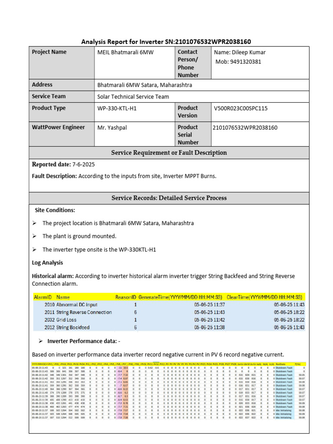Select the sentence about PV 6 negative current

[158, 355]
